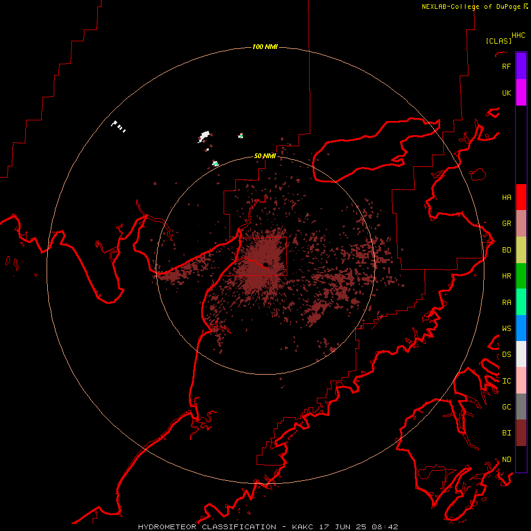Click the ND legend label

tap(506, 459)
